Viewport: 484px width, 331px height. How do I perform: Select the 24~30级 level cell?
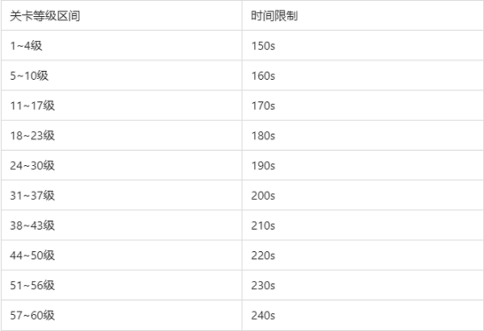[32, 165]
